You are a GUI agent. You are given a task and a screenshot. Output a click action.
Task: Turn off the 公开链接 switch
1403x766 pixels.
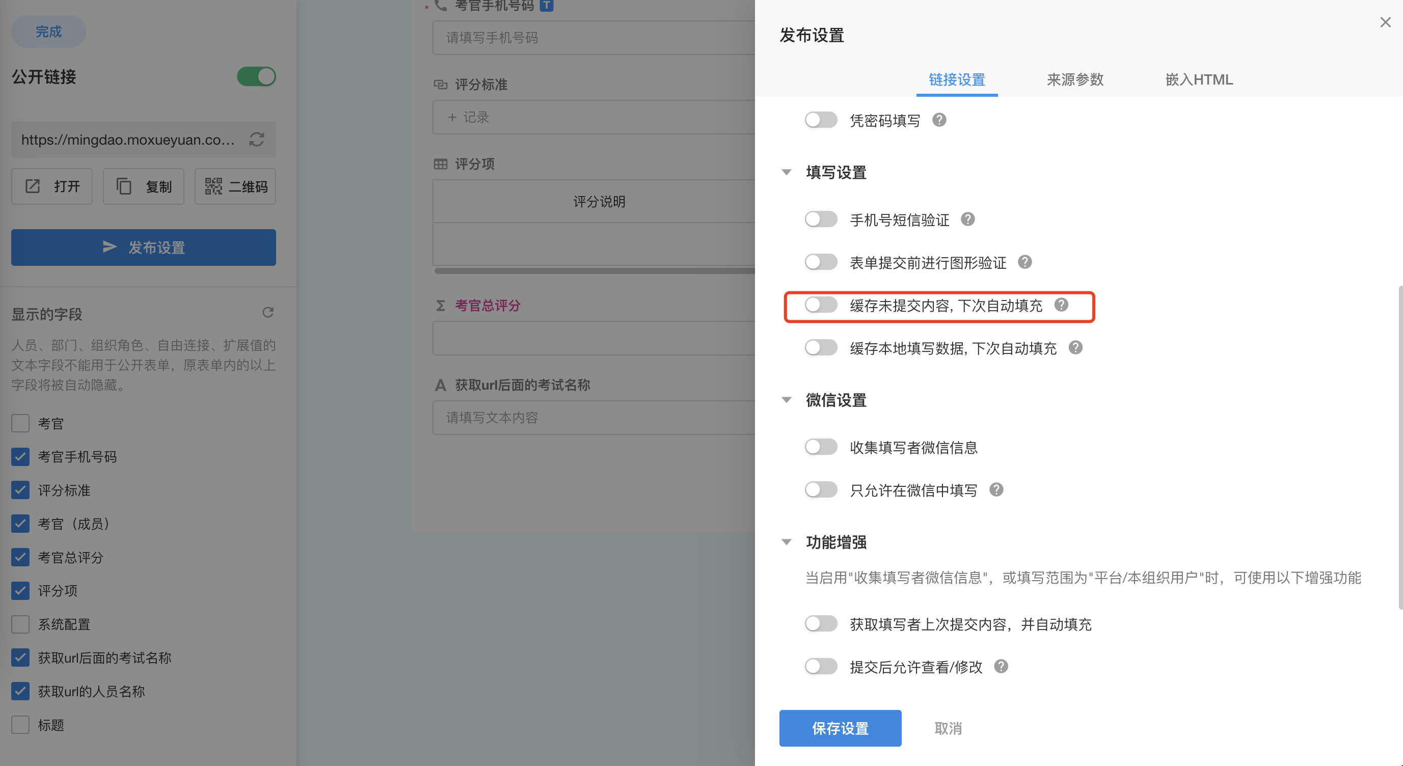click(x=256, y=77)
